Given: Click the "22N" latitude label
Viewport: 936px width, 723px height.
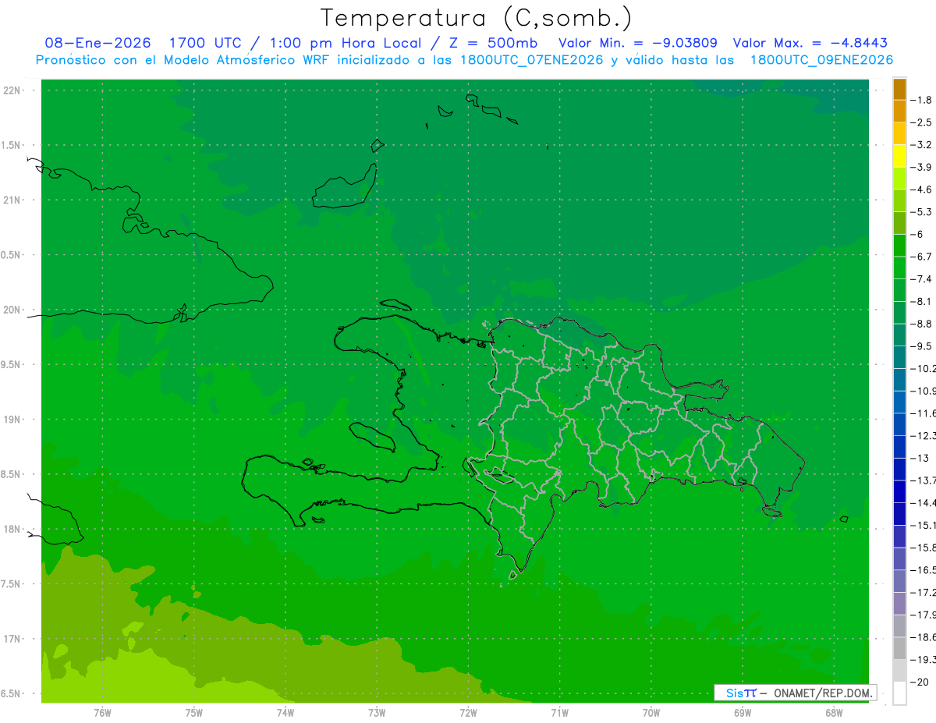Looking at the screenshot, I should (12, 90).
